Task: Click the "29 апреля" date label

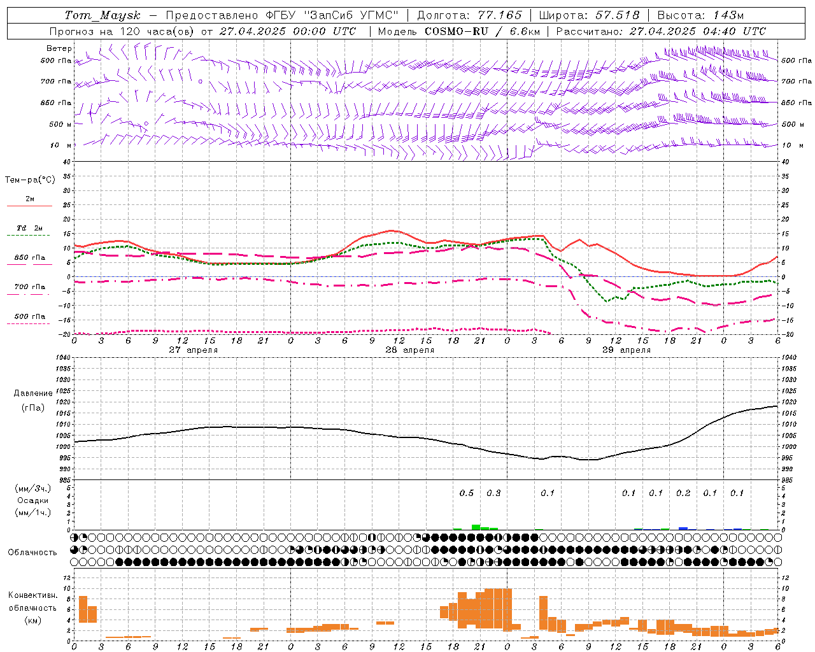Action: (627, 350)
